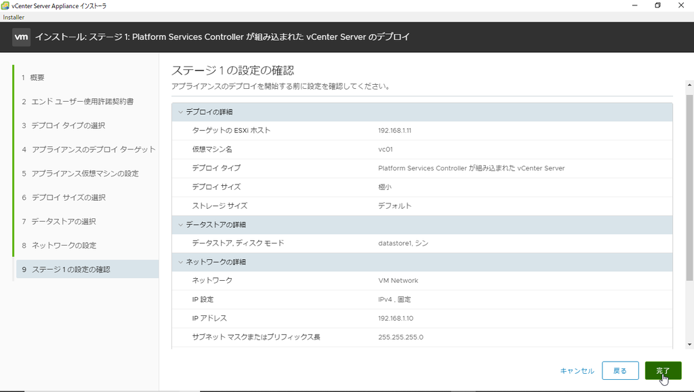Select step 1 概要 in the sidebar

pyautogui.click(x=33, y=77)
